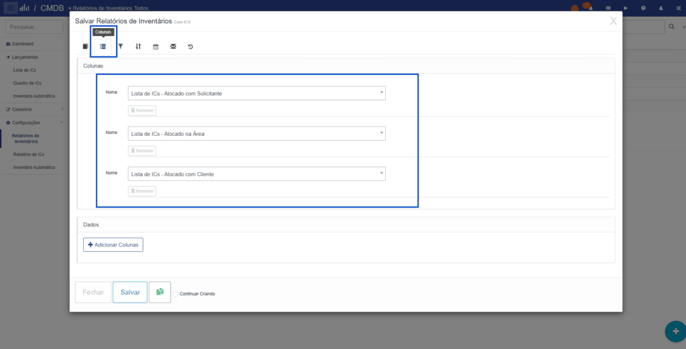The image size is (686, 349).
Task: Open dropdown 'Lista de ICs - Alocado com Cliente'
Action: pos(257,173)
